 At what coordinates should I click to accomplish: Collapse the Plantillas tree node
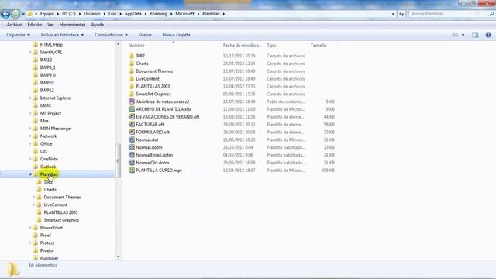tap(30, 174)
